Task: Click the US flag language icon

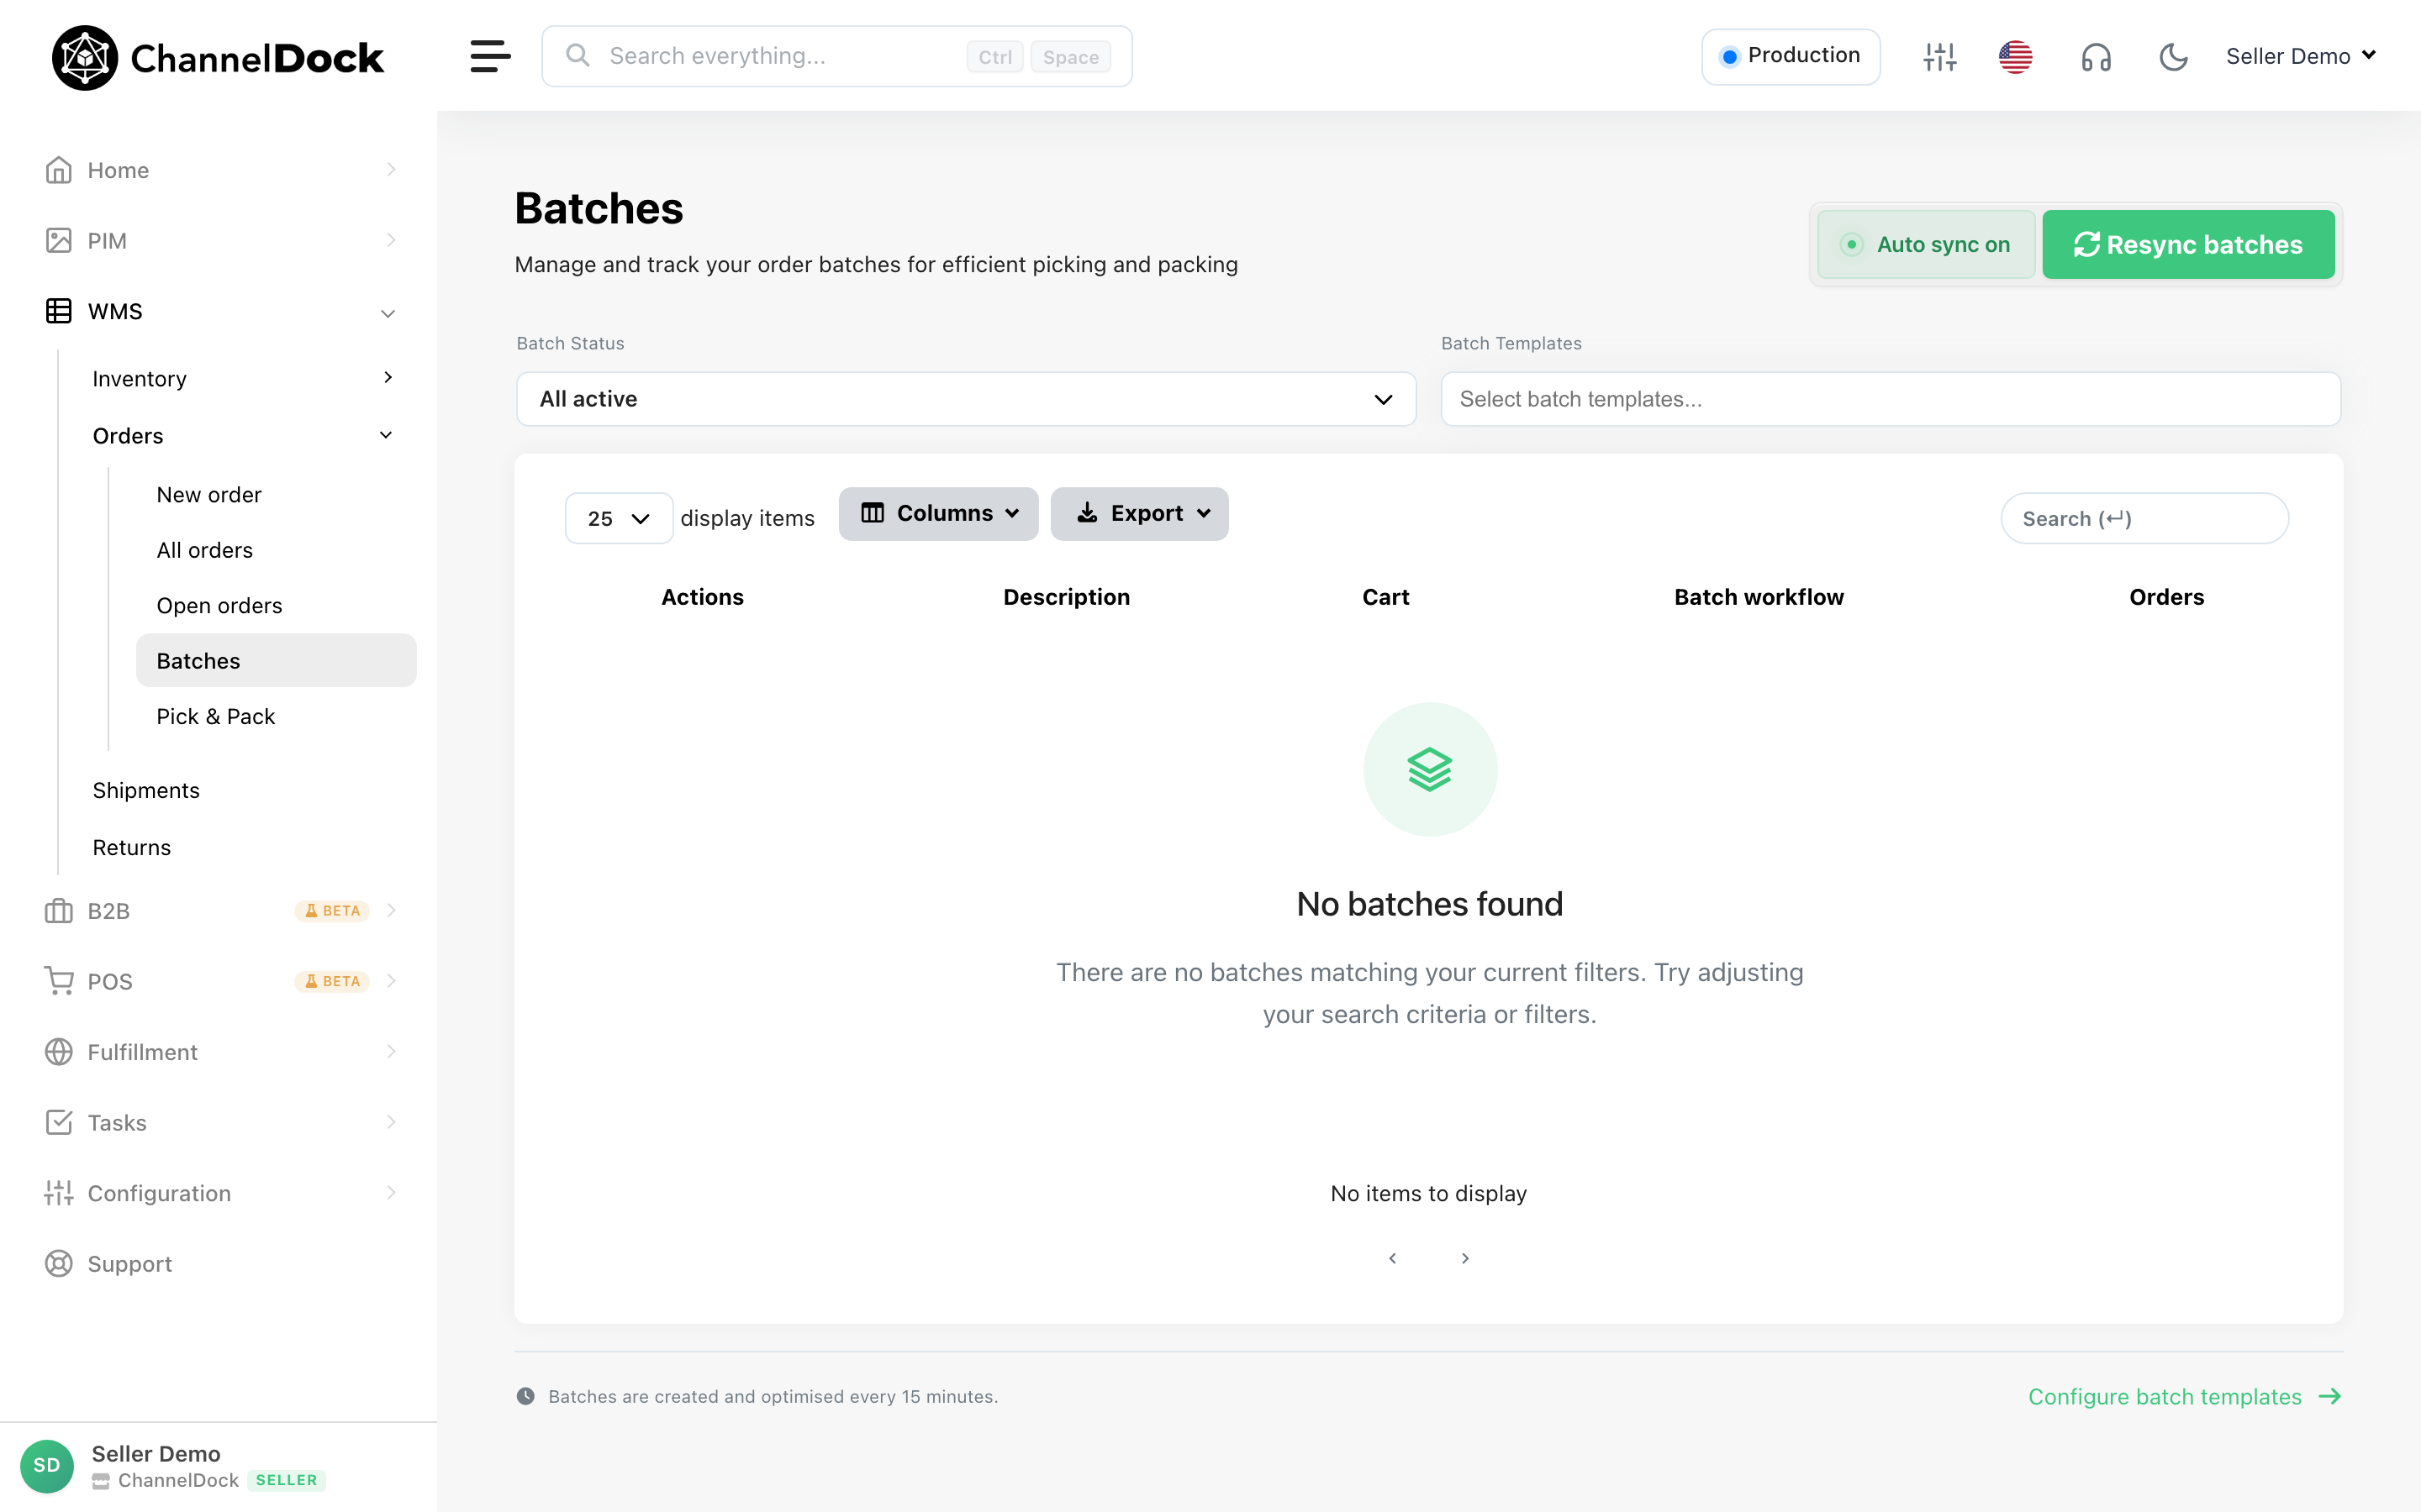Action: (2015, 56)
